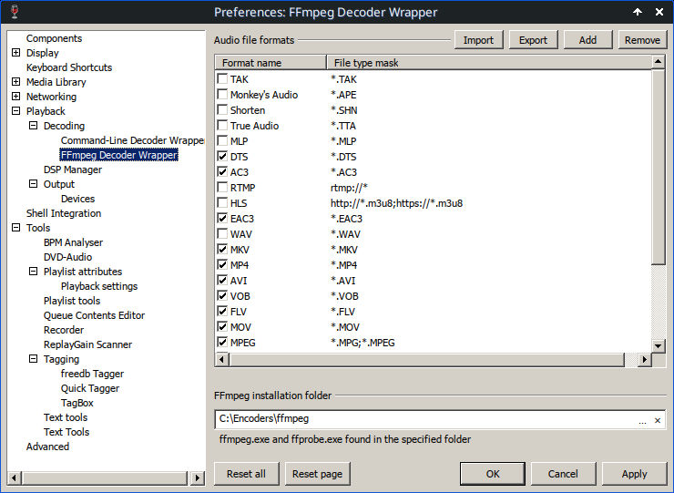Screen dimensions: 674x493
Task: Click format list scroll left arrow
Action: [x=222, y=359]
